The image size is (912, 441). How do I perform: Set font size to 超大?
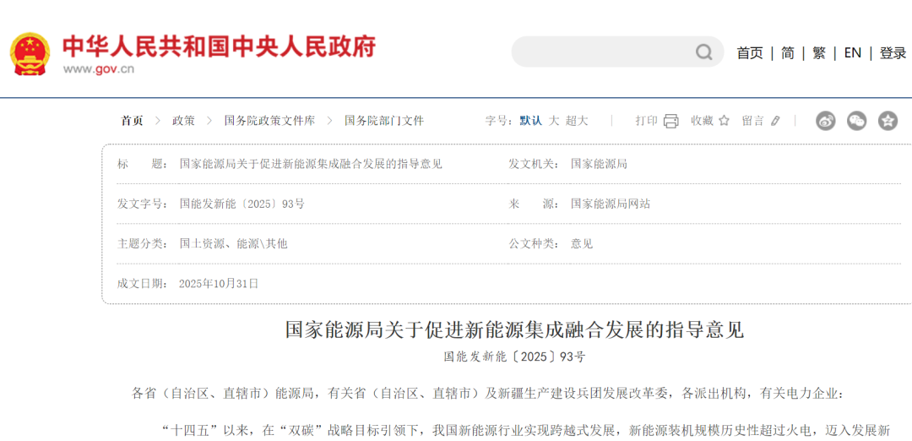pos(577,121)
